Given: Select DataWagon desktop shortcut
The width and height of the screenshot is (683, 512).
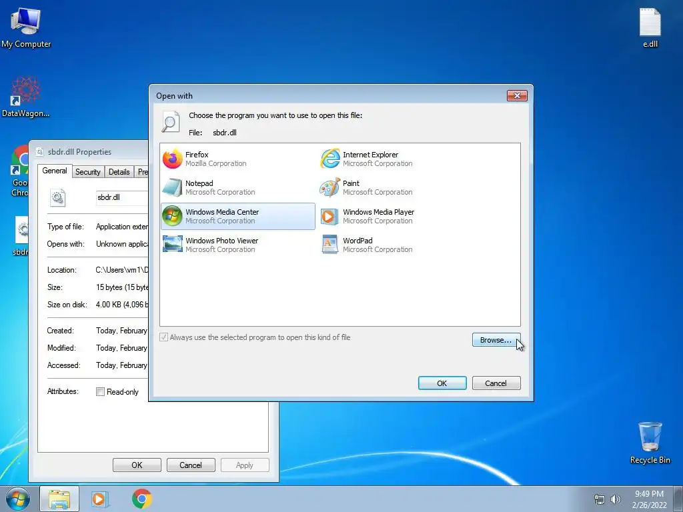Looking at the screenshot, I should point(26,97).
